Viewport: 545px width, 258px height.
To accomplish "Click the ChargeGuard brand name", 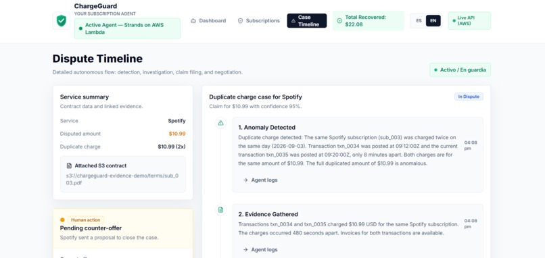I will coord(95,6).
